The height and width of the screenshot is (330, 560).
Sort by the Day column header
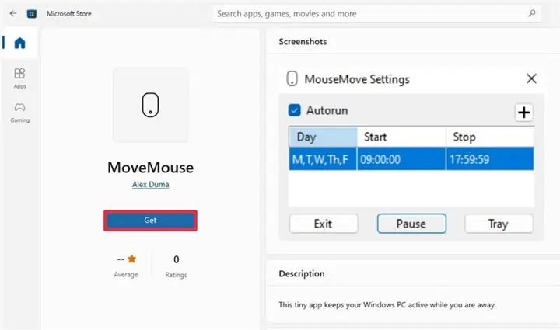tap(323, 137)
